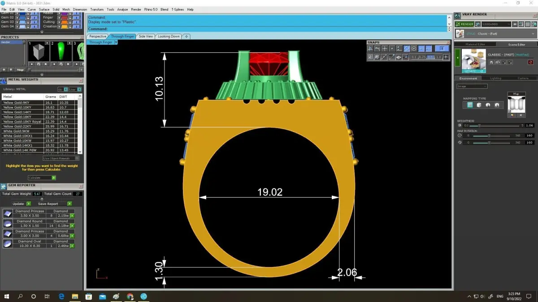Open the Windows Start menu

coord(7,296)
